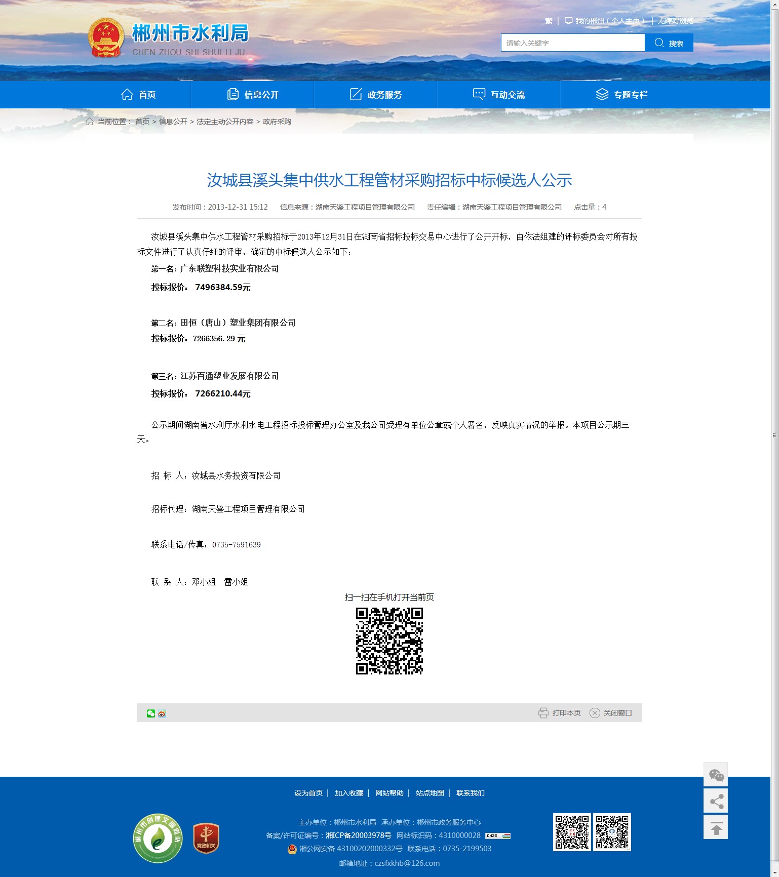Click the government website identifier badge icon
Image resolution: width=779 pixels, height=877 pixels.
pyautogui.click(x=498, y=836)
